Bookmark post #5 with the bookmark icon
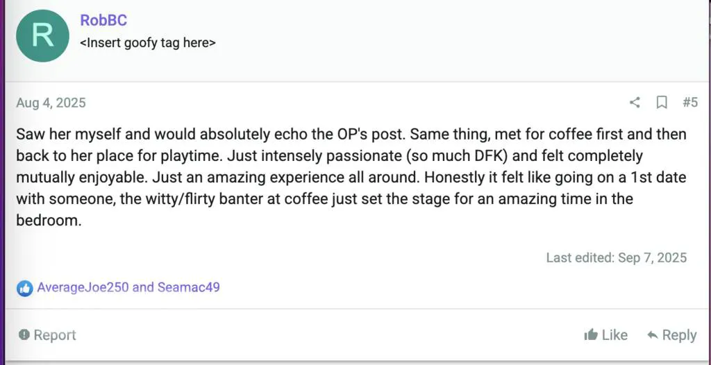711x365 pixels. tap(662, 103)
